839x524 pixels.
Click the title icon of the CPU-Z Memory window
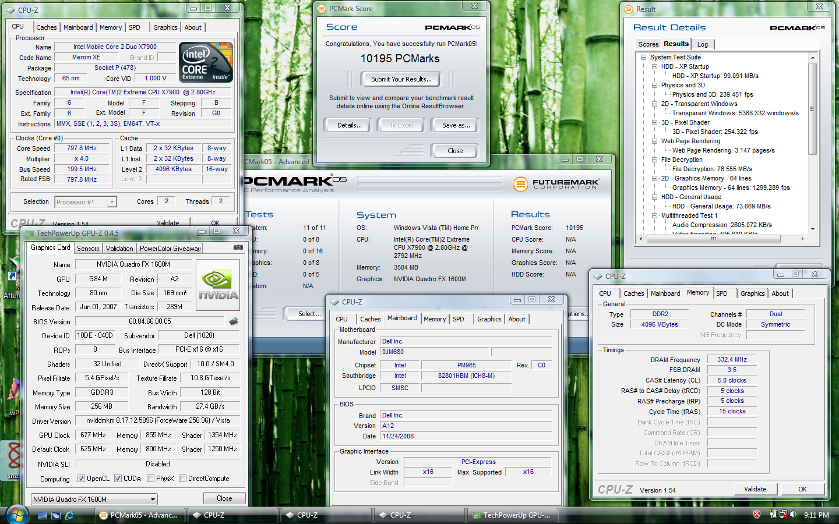[598, 277]
